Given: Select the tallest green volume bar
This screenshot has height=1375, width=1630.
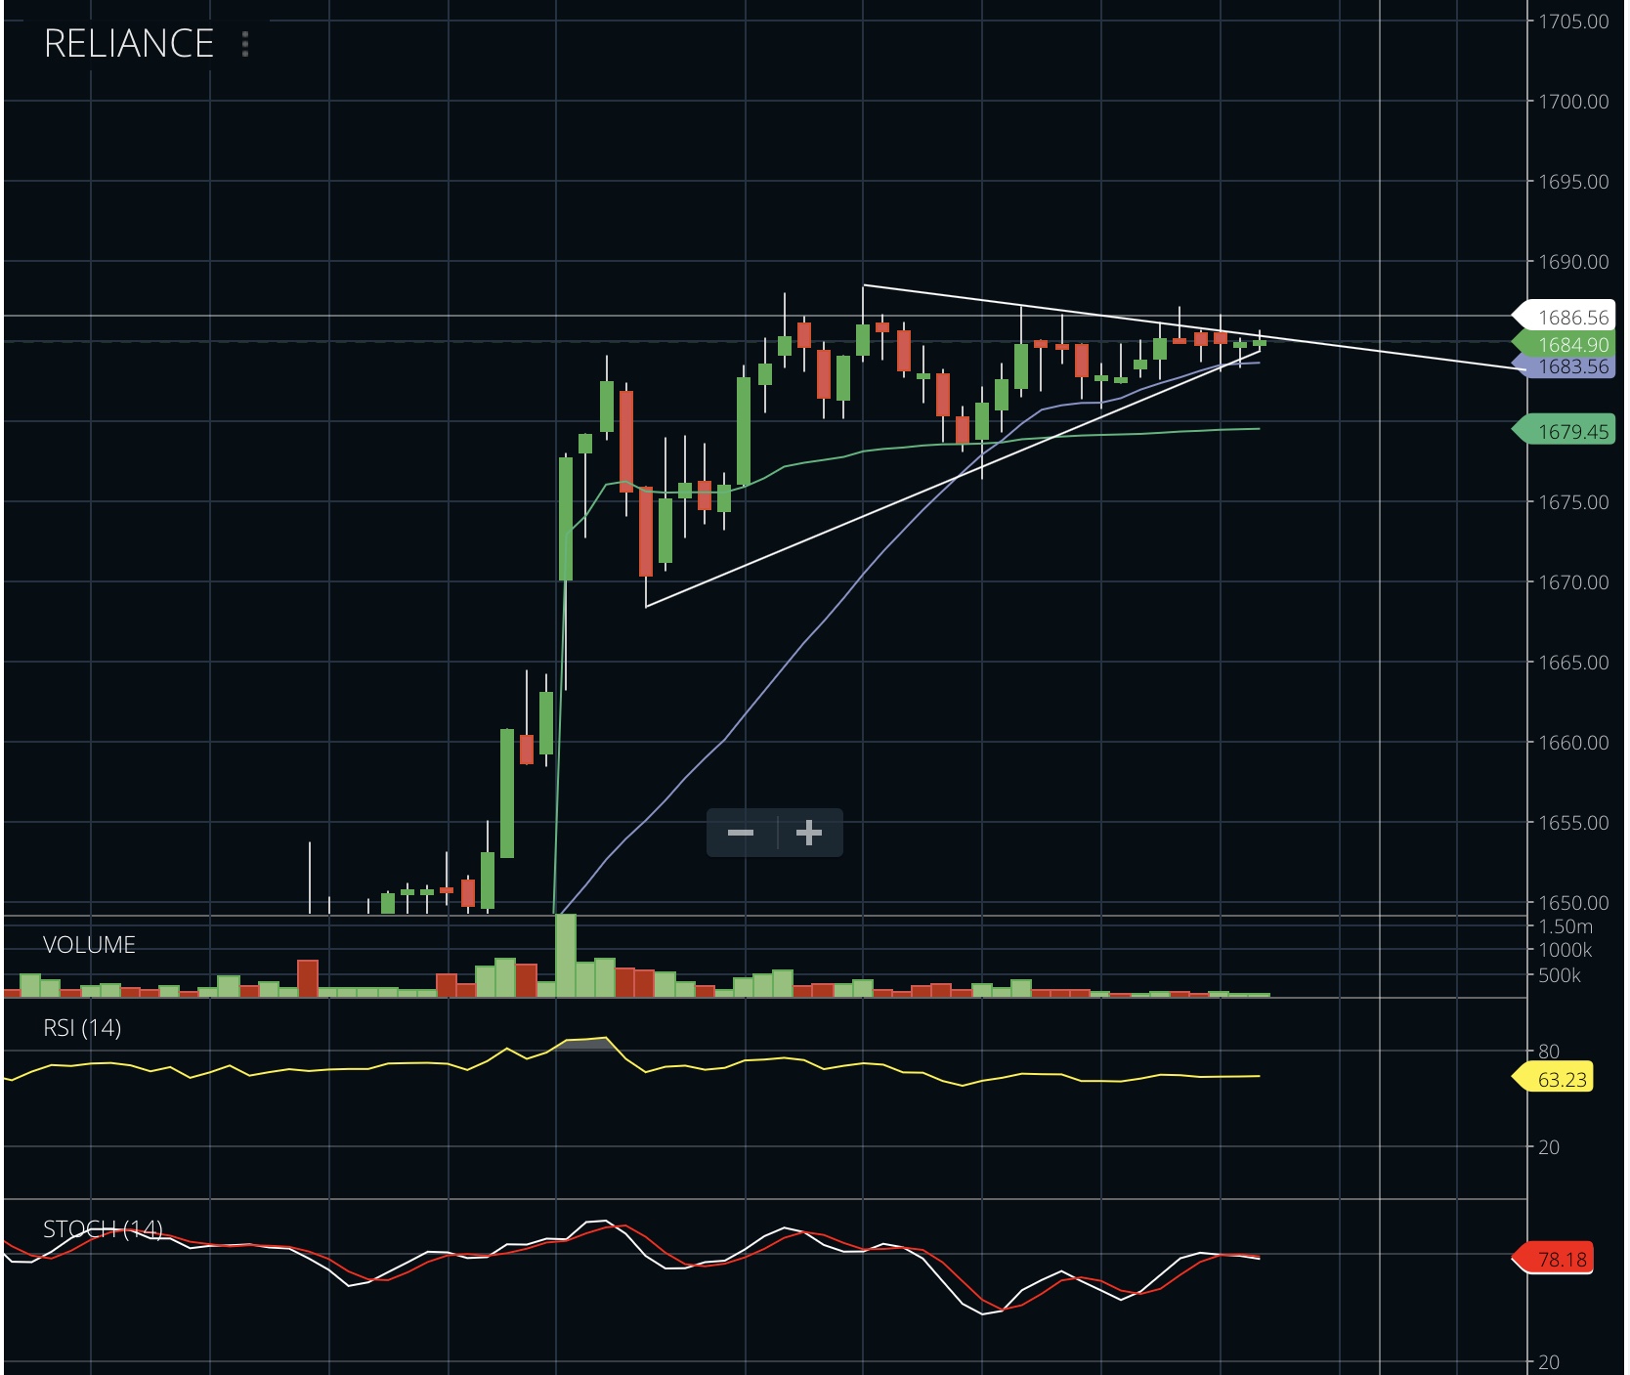Looking at the screenshot, I should [x=566, y=956].
